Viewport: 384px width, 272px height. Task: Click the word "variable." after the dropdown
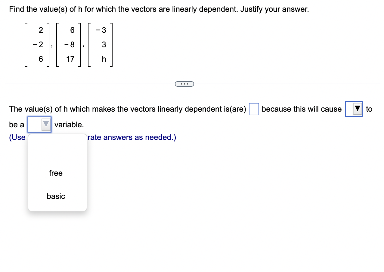[69, 125]
